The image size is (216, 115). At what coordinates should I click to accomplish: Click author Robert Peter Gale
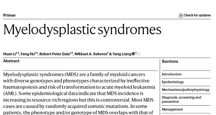click(x=55, y=54)
